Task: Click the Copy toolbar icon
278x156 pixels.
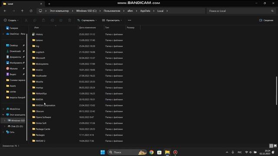Action: [x=35, y=20]
